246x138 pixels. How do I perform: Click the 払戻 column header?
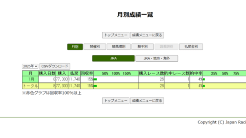[75, 73]
